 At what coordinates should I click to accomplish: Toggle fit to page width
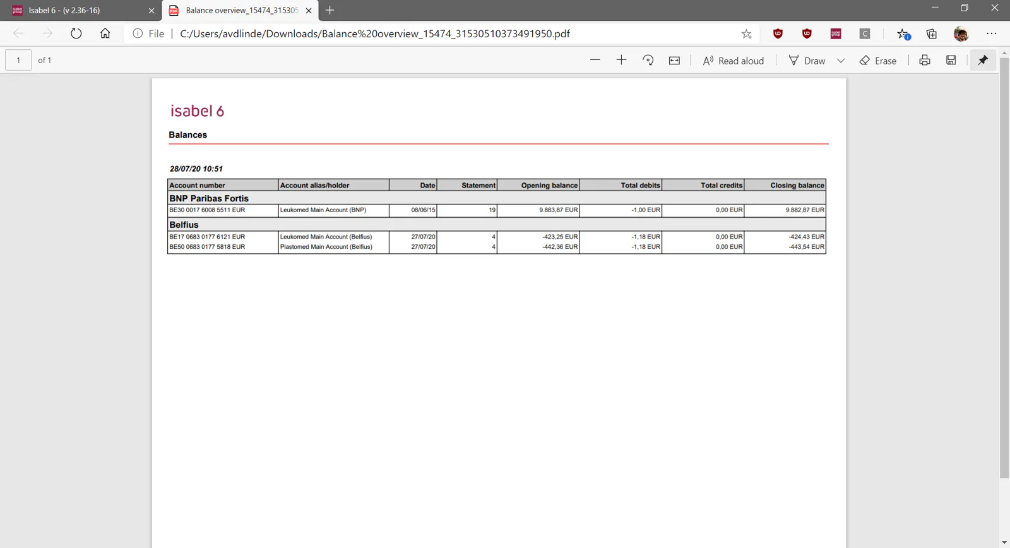click(x=675, y=61)
